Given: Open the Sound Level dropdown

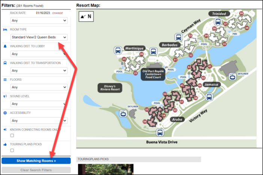Looking at the screenshot, I should pos(39,104).
